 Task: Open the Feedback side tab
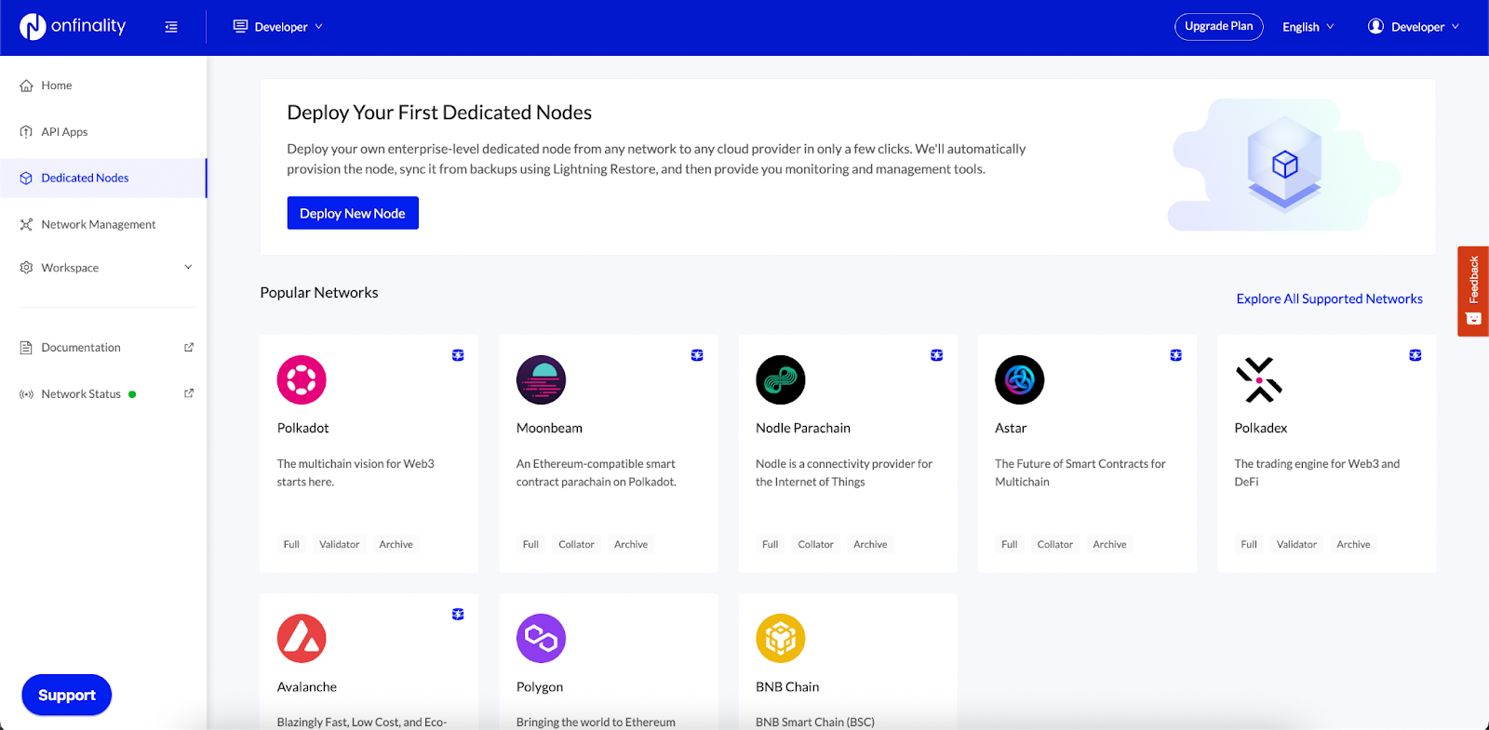click(1473, 290)
